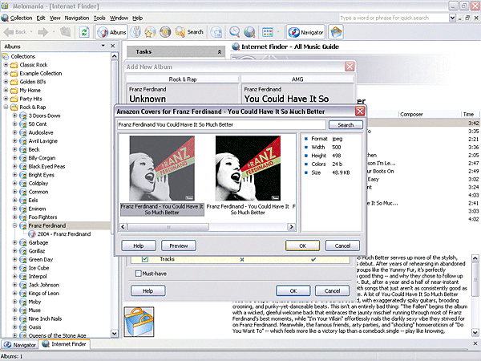Click the Rock & Rap folder icon
The image size is (481, 361).
[14, 107]
